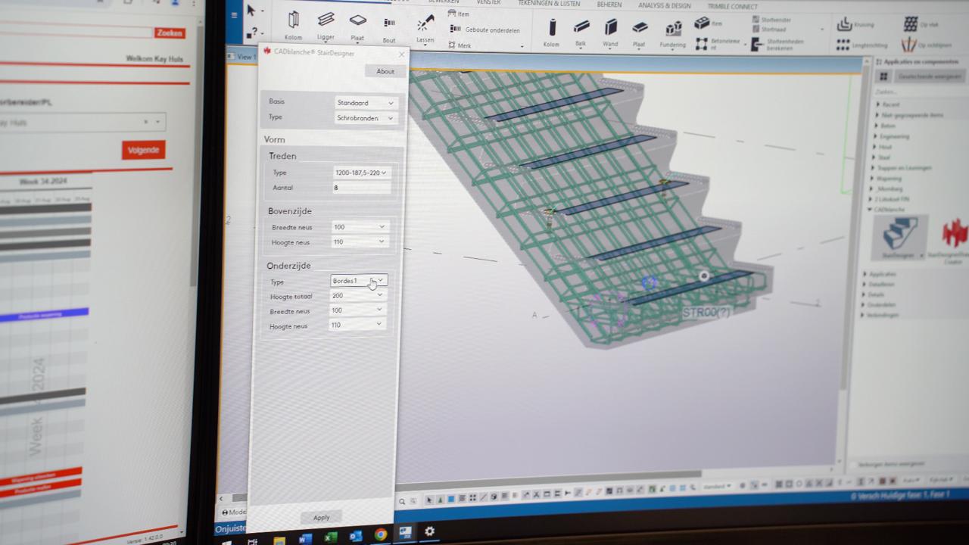Viewport: 969px width, 545px height.
Task: Open the Onderzijde Type dropdown showing Bordes1
Action: tap(359, 281)
